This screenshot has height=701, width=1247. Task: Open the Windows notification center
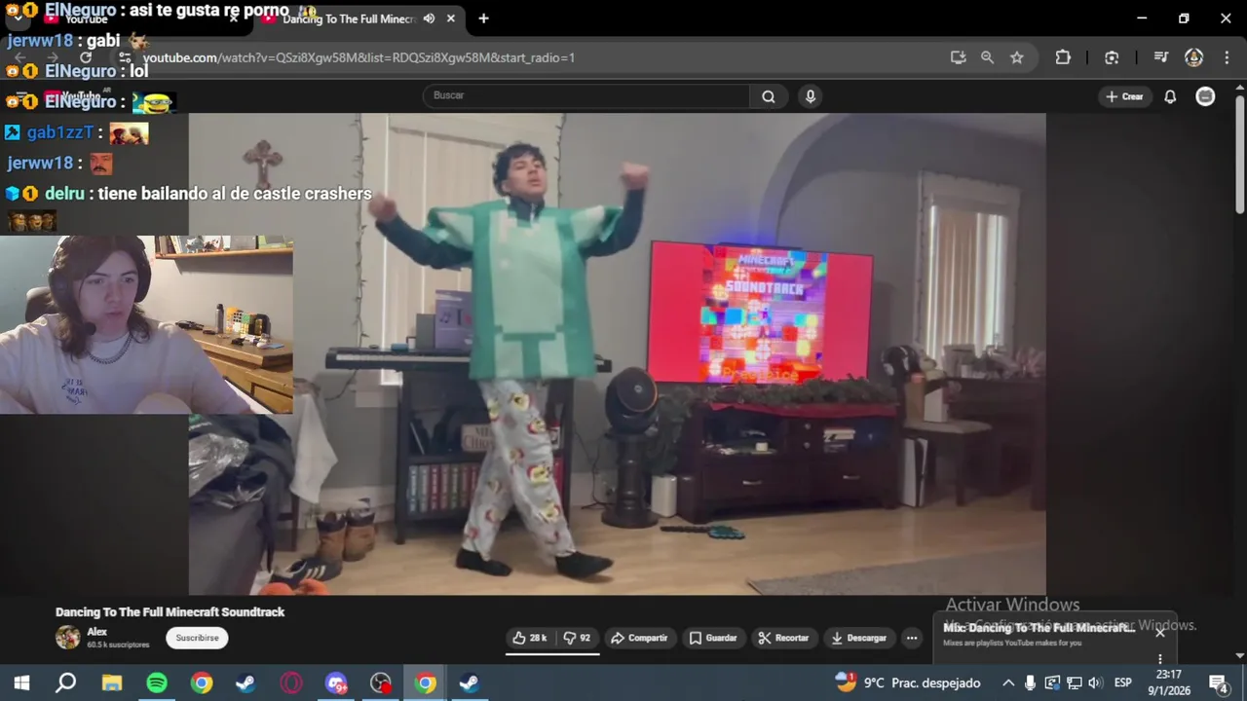tap(1218, 683)
